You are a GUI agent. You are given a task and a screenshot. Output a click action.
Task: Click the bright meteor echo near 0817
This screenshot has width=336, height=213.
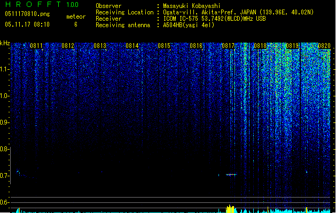click(231, 175)
